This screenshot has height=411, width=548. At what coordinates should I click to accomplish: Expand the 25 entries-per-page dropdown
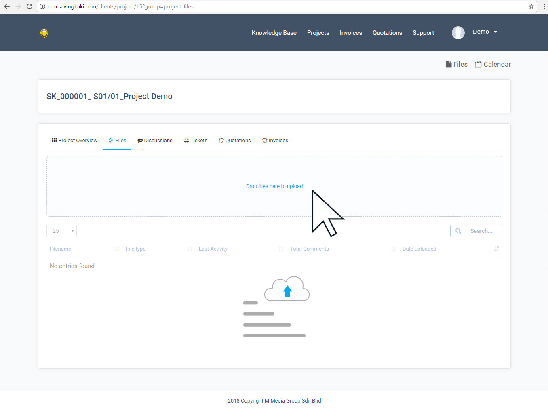(62, 231)
